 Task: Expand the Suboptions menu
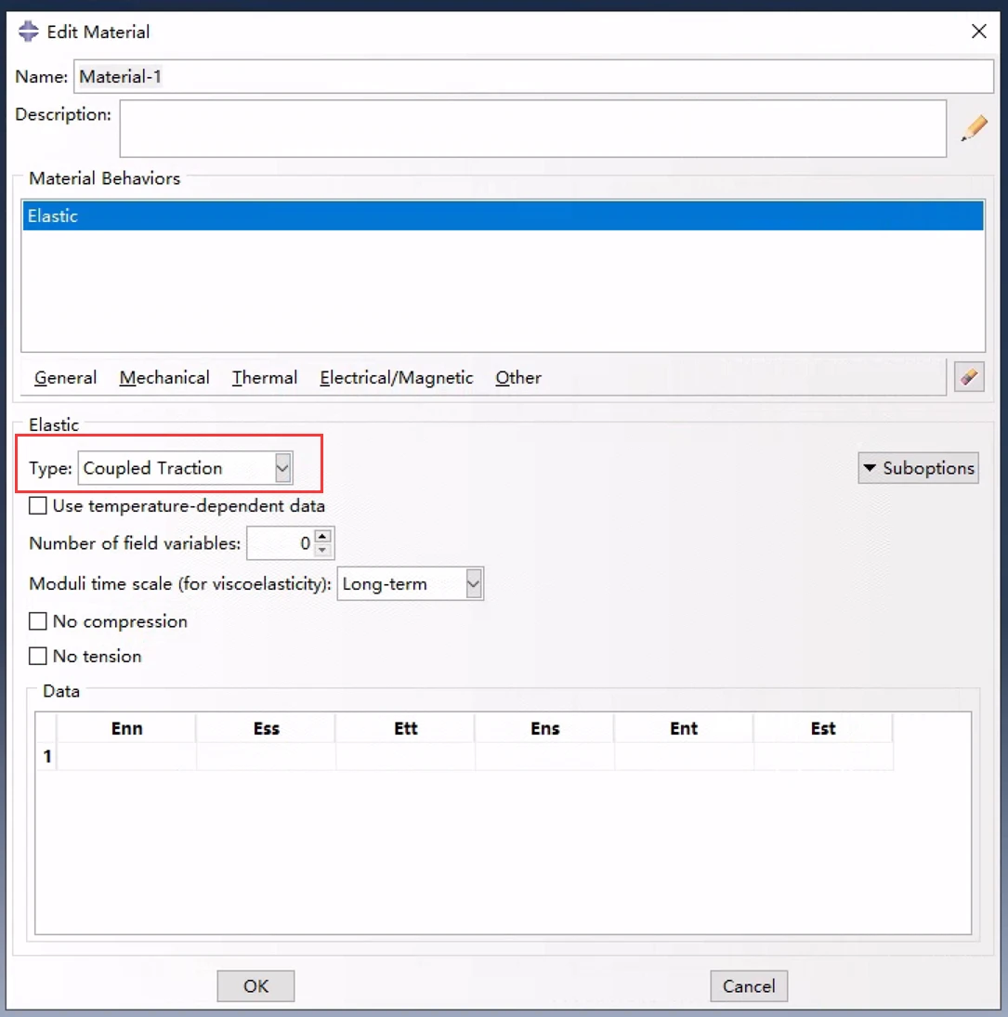[x=918, y=468]
